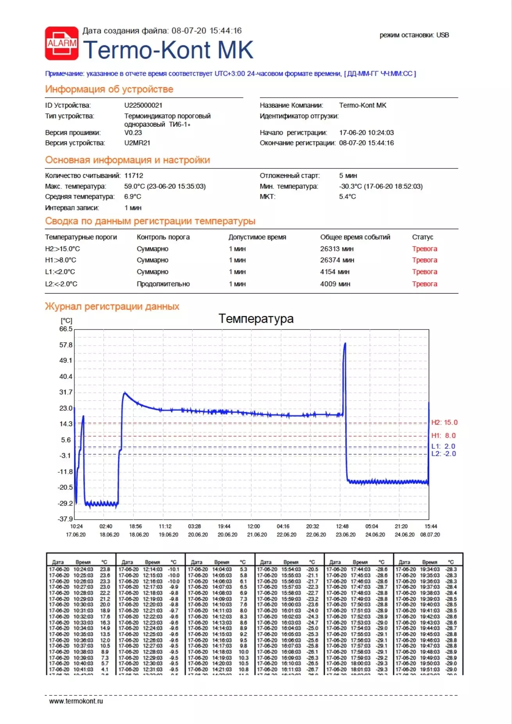Click the Termo-Kont MK title heading
The image size is (512, 724).
[x=168, y=50]
